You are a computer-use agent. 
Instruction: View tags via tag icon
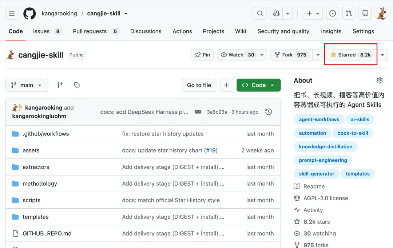click(77, 85)
